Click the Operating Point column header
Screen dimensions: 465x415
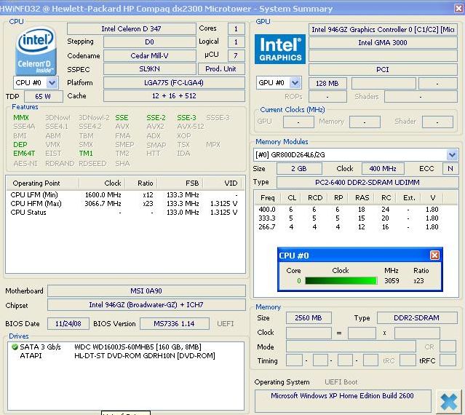coord(42,183)
